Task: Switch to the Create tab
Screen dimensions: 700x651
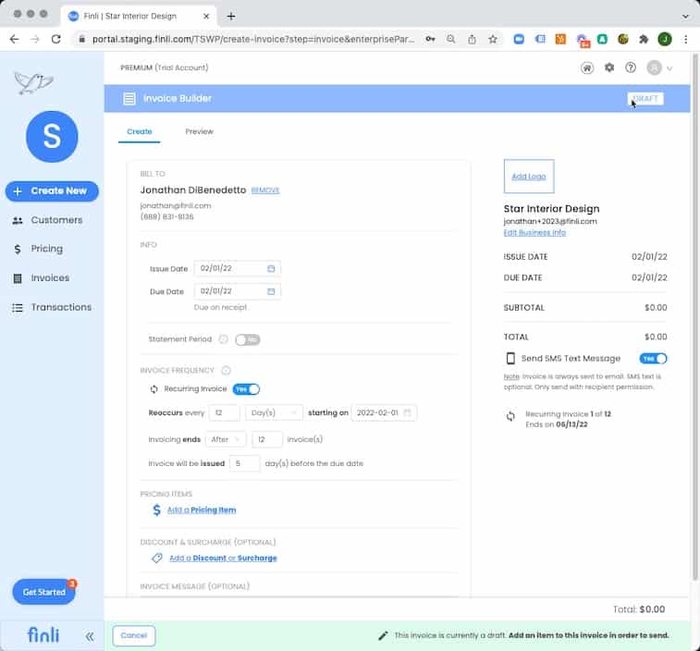Action: (140, 131)
